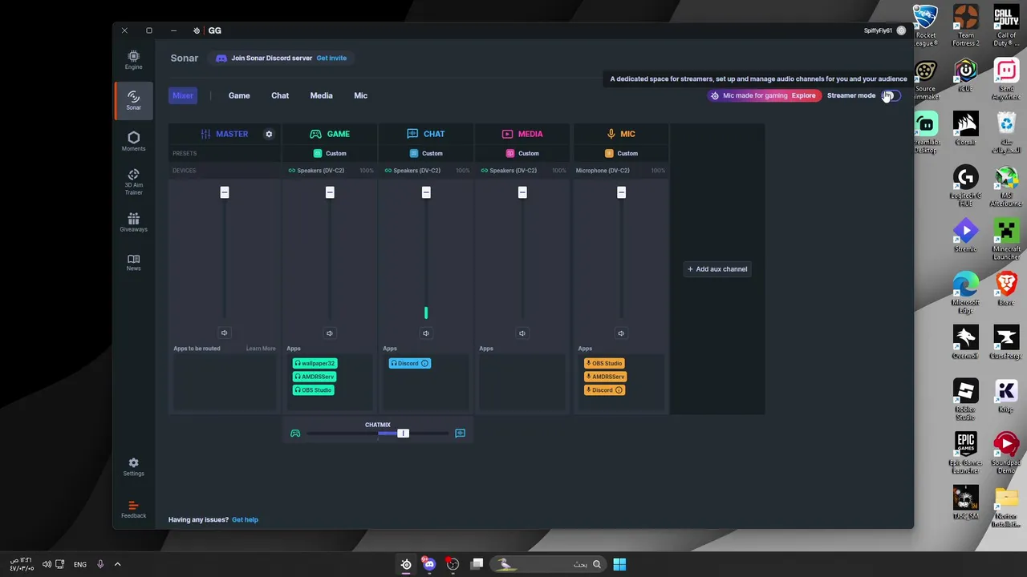
Task: Select AMDRSServ app chip in Mic channel
Action: (606, 377)
